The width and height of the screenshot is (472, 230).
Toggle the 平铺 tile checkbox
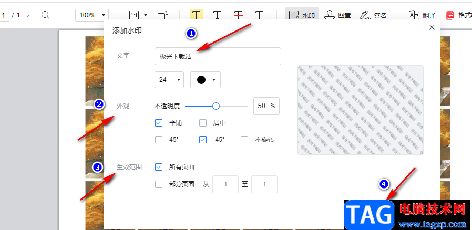pyautogui.click(x=159, y=123)
